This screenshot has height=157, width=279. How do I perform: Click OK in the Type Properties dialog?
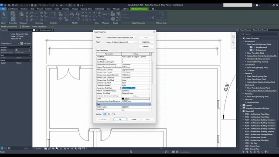point(120,119)
